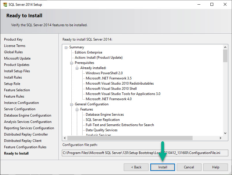Select Visual Studio 2010 Redistributables row
Screen dimensions: 232x175
click(120, 83)
